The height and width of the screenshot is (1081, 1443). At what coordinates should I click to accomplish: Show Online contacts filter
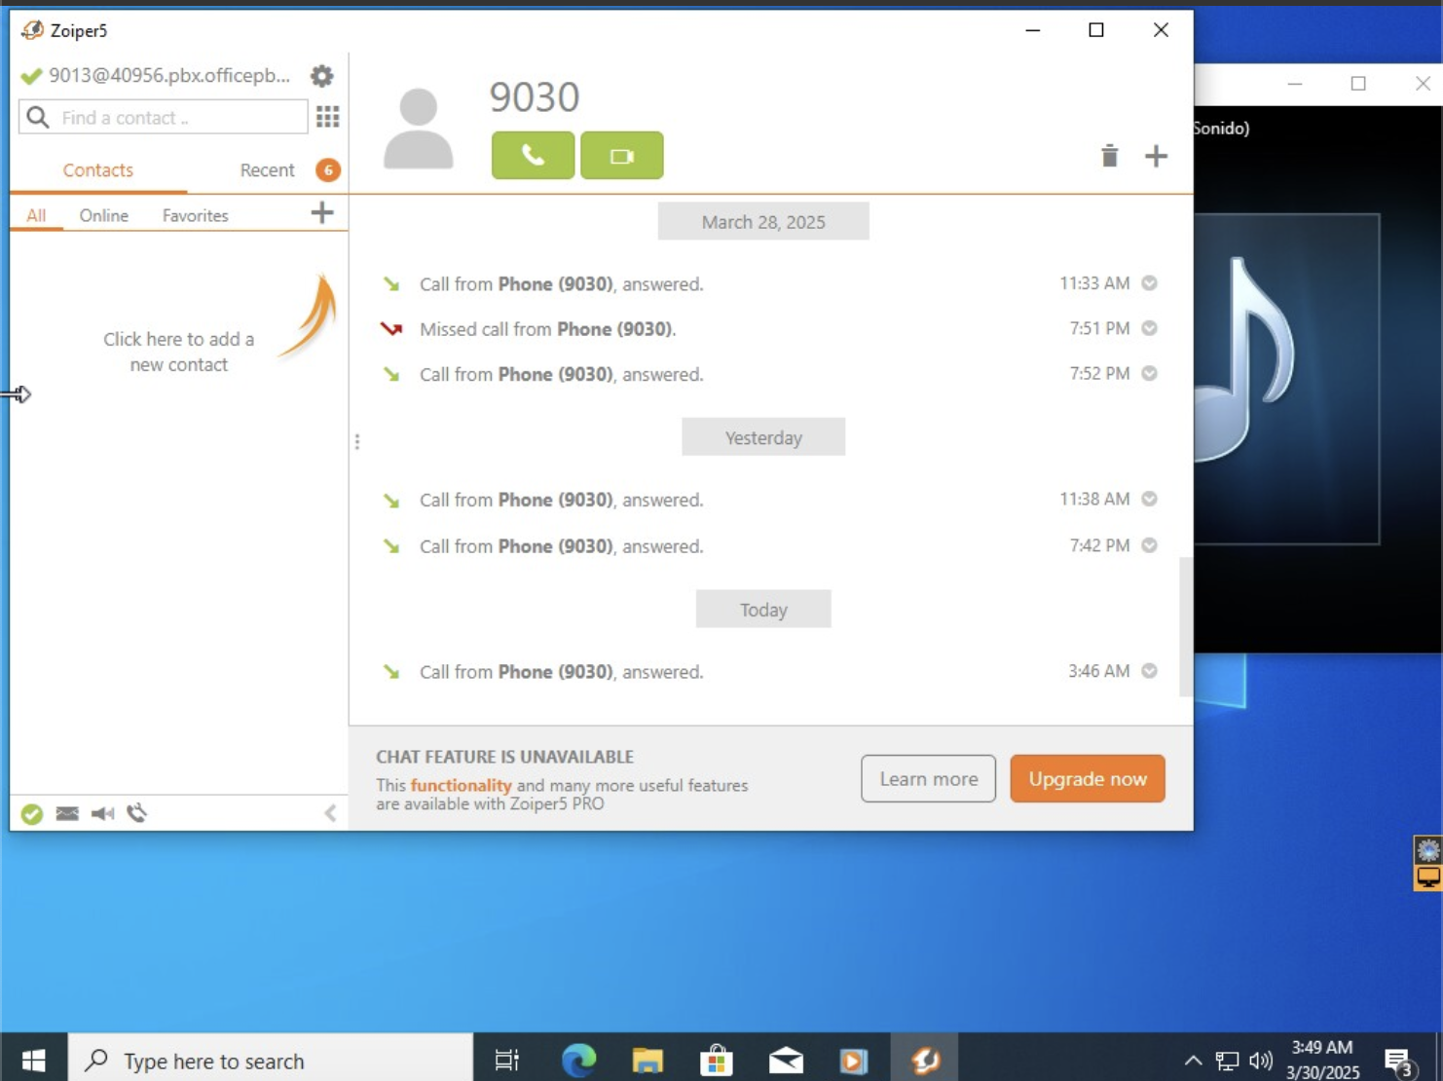(x=104, y=215)
